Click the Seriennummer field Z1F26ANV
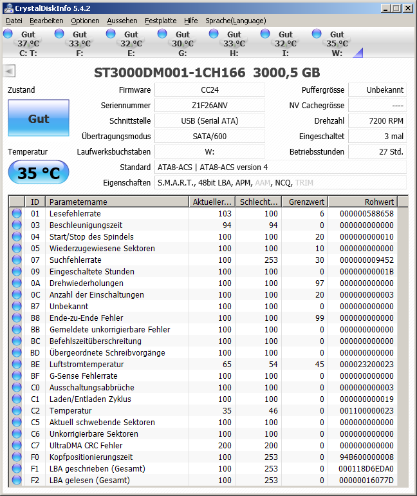417x496 pixels. [x=210, y=106]
